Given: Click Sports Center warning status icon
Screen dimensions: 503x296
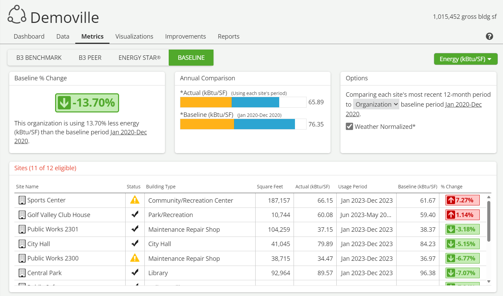Looking at the screenshot, I should pos(135,200).
